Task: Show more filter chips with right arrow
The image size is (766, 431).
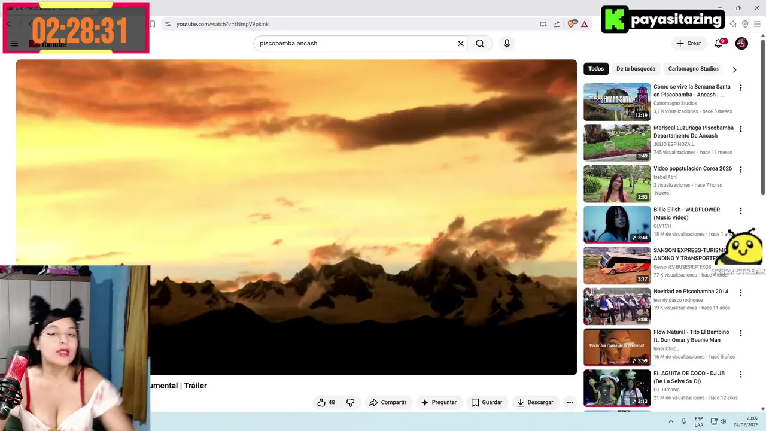Action: pyautogui.click(x=734, y=69)
